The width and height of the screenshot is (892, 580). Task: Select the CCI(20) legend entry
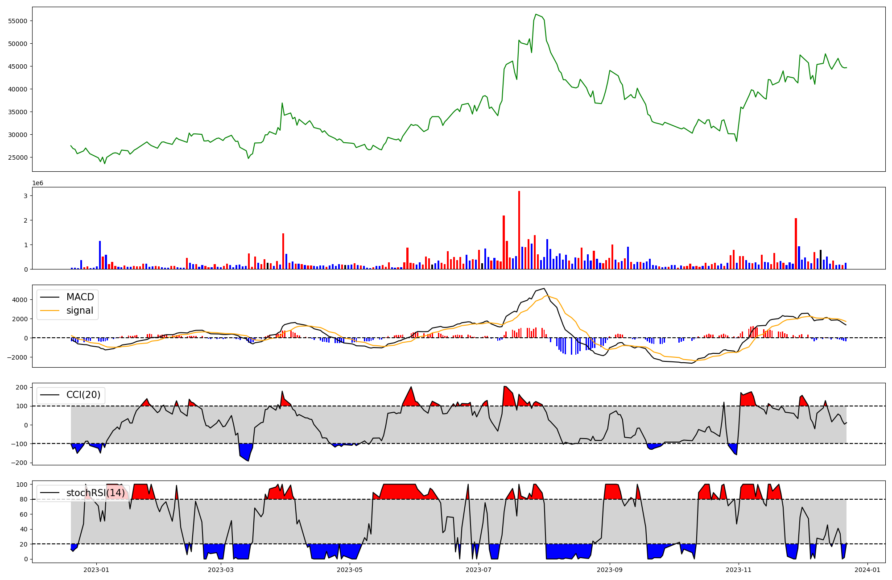coord(83,395)
